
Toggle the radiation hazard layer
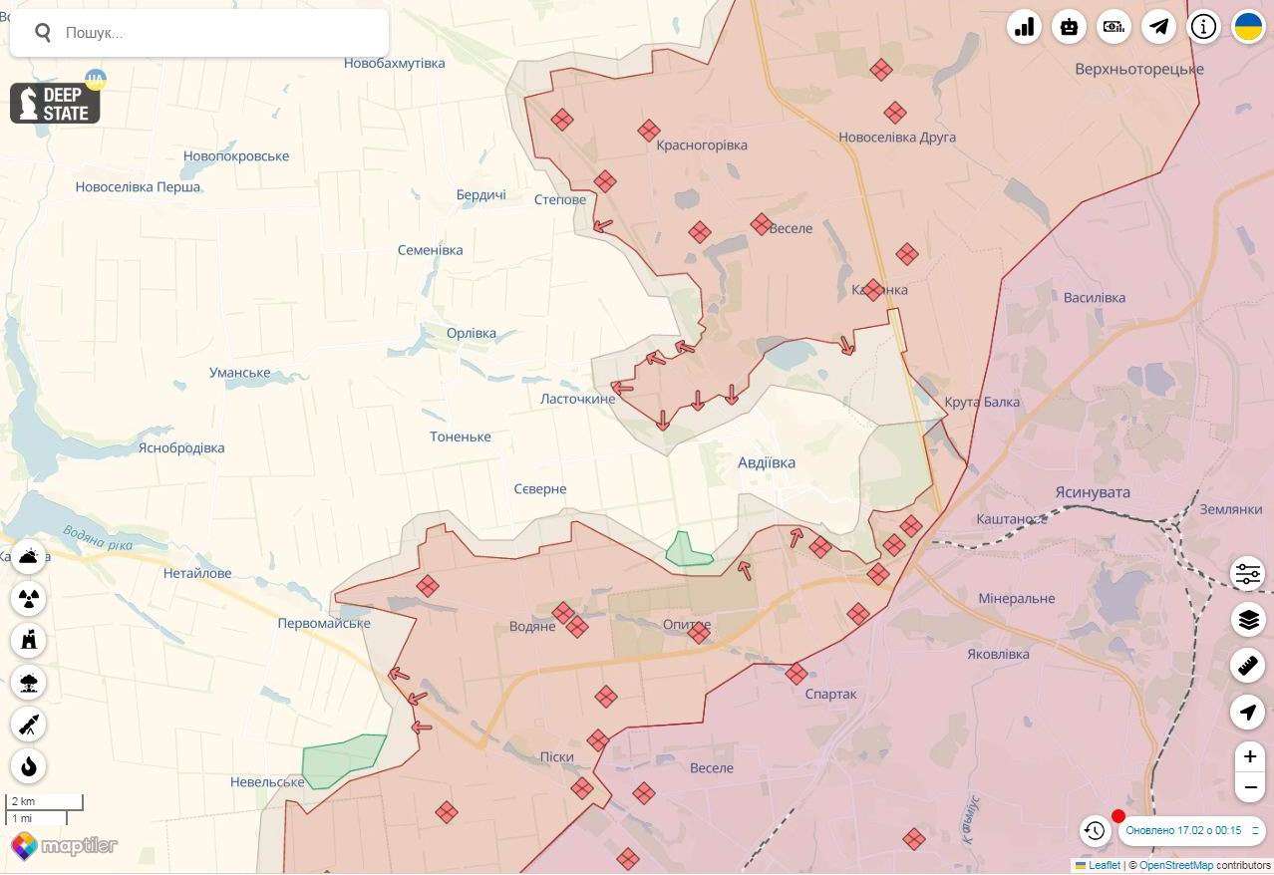[x=29, y=599]
